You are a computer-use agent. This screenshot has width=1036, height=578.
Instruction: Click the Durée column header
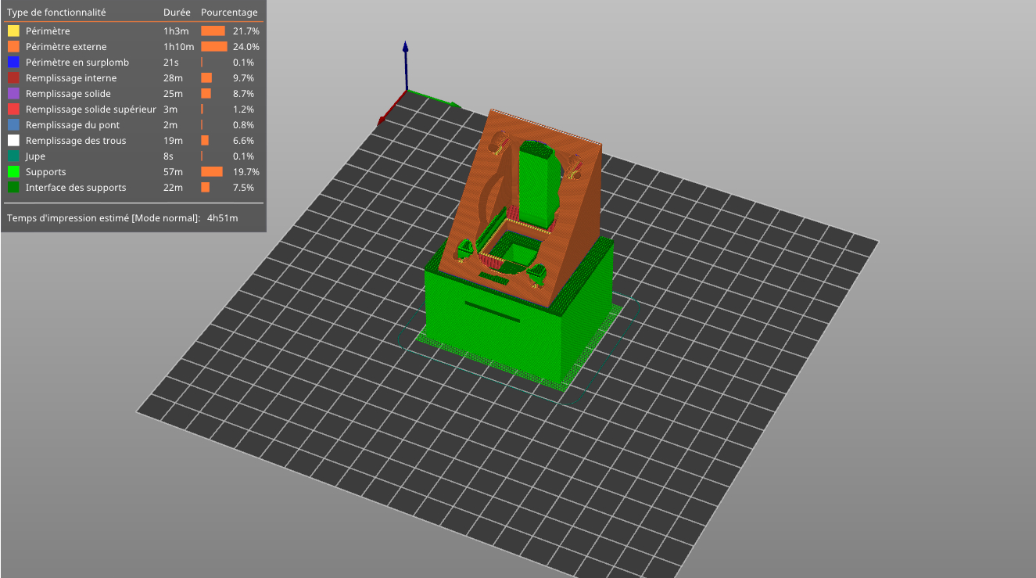(177, 13)
